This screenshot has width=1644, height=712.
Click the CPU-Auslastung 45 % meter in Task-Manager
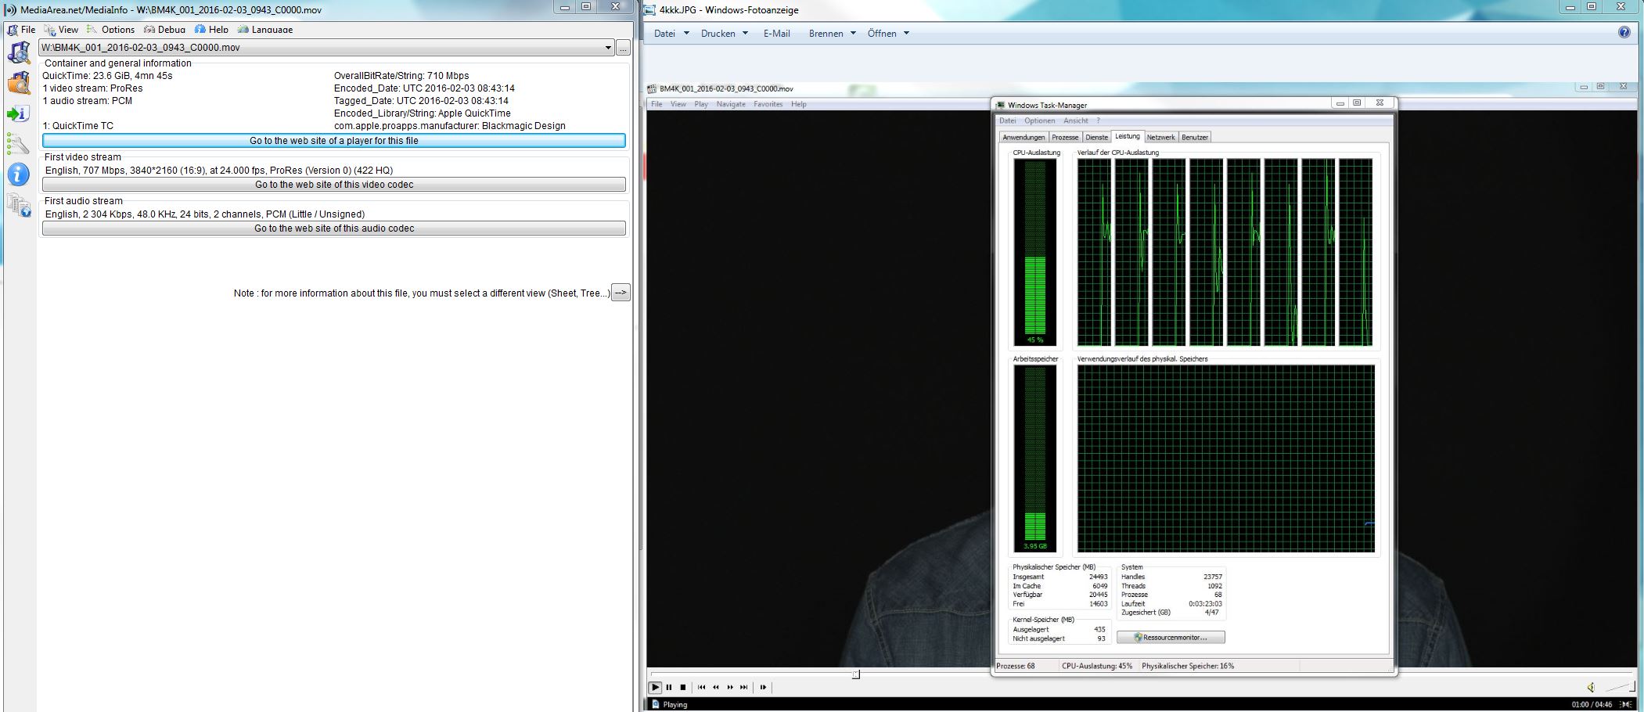pyautogui.click(x=1035, y=252)
